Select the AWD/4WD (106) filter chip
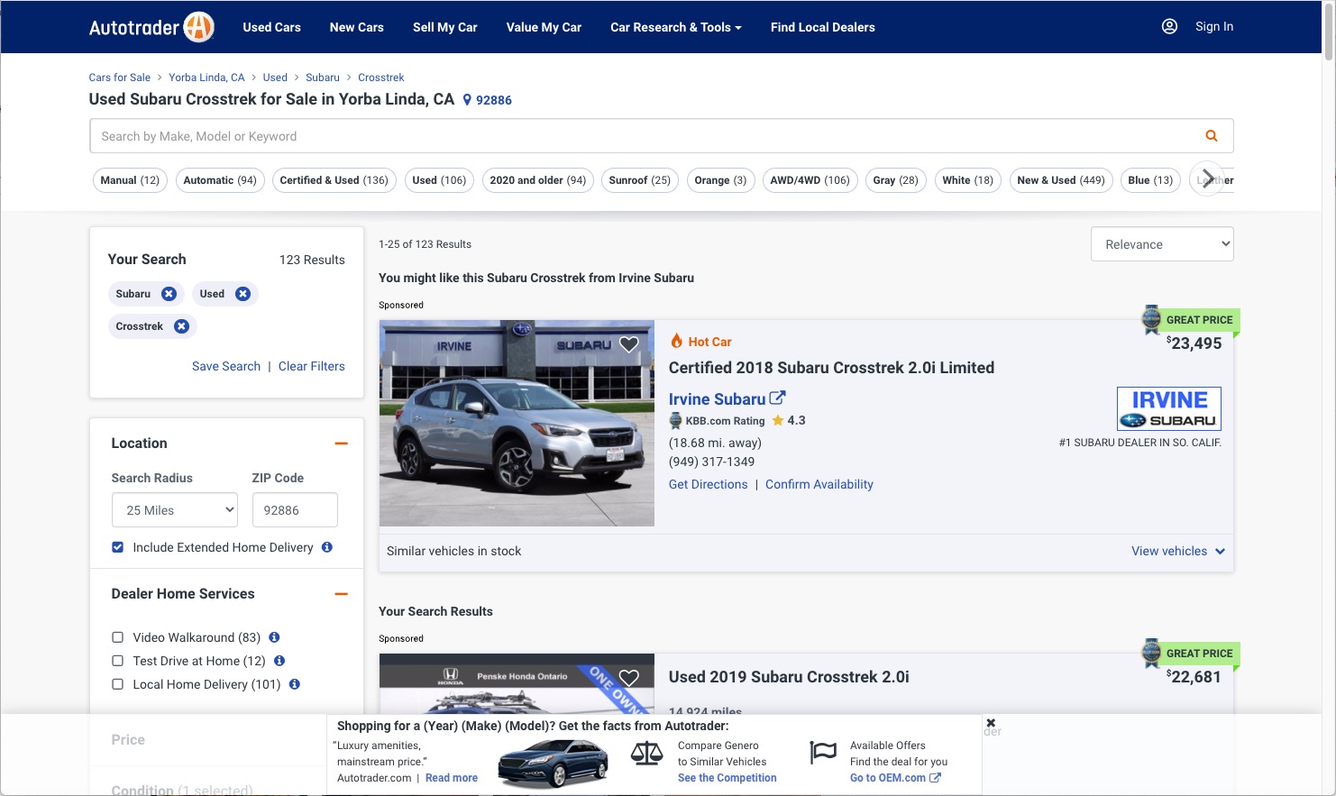 point(810,180)
